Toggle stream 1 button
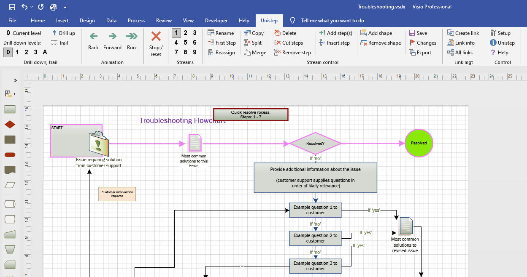The height and width of the screenshot is (277, 527). (176, 33)
